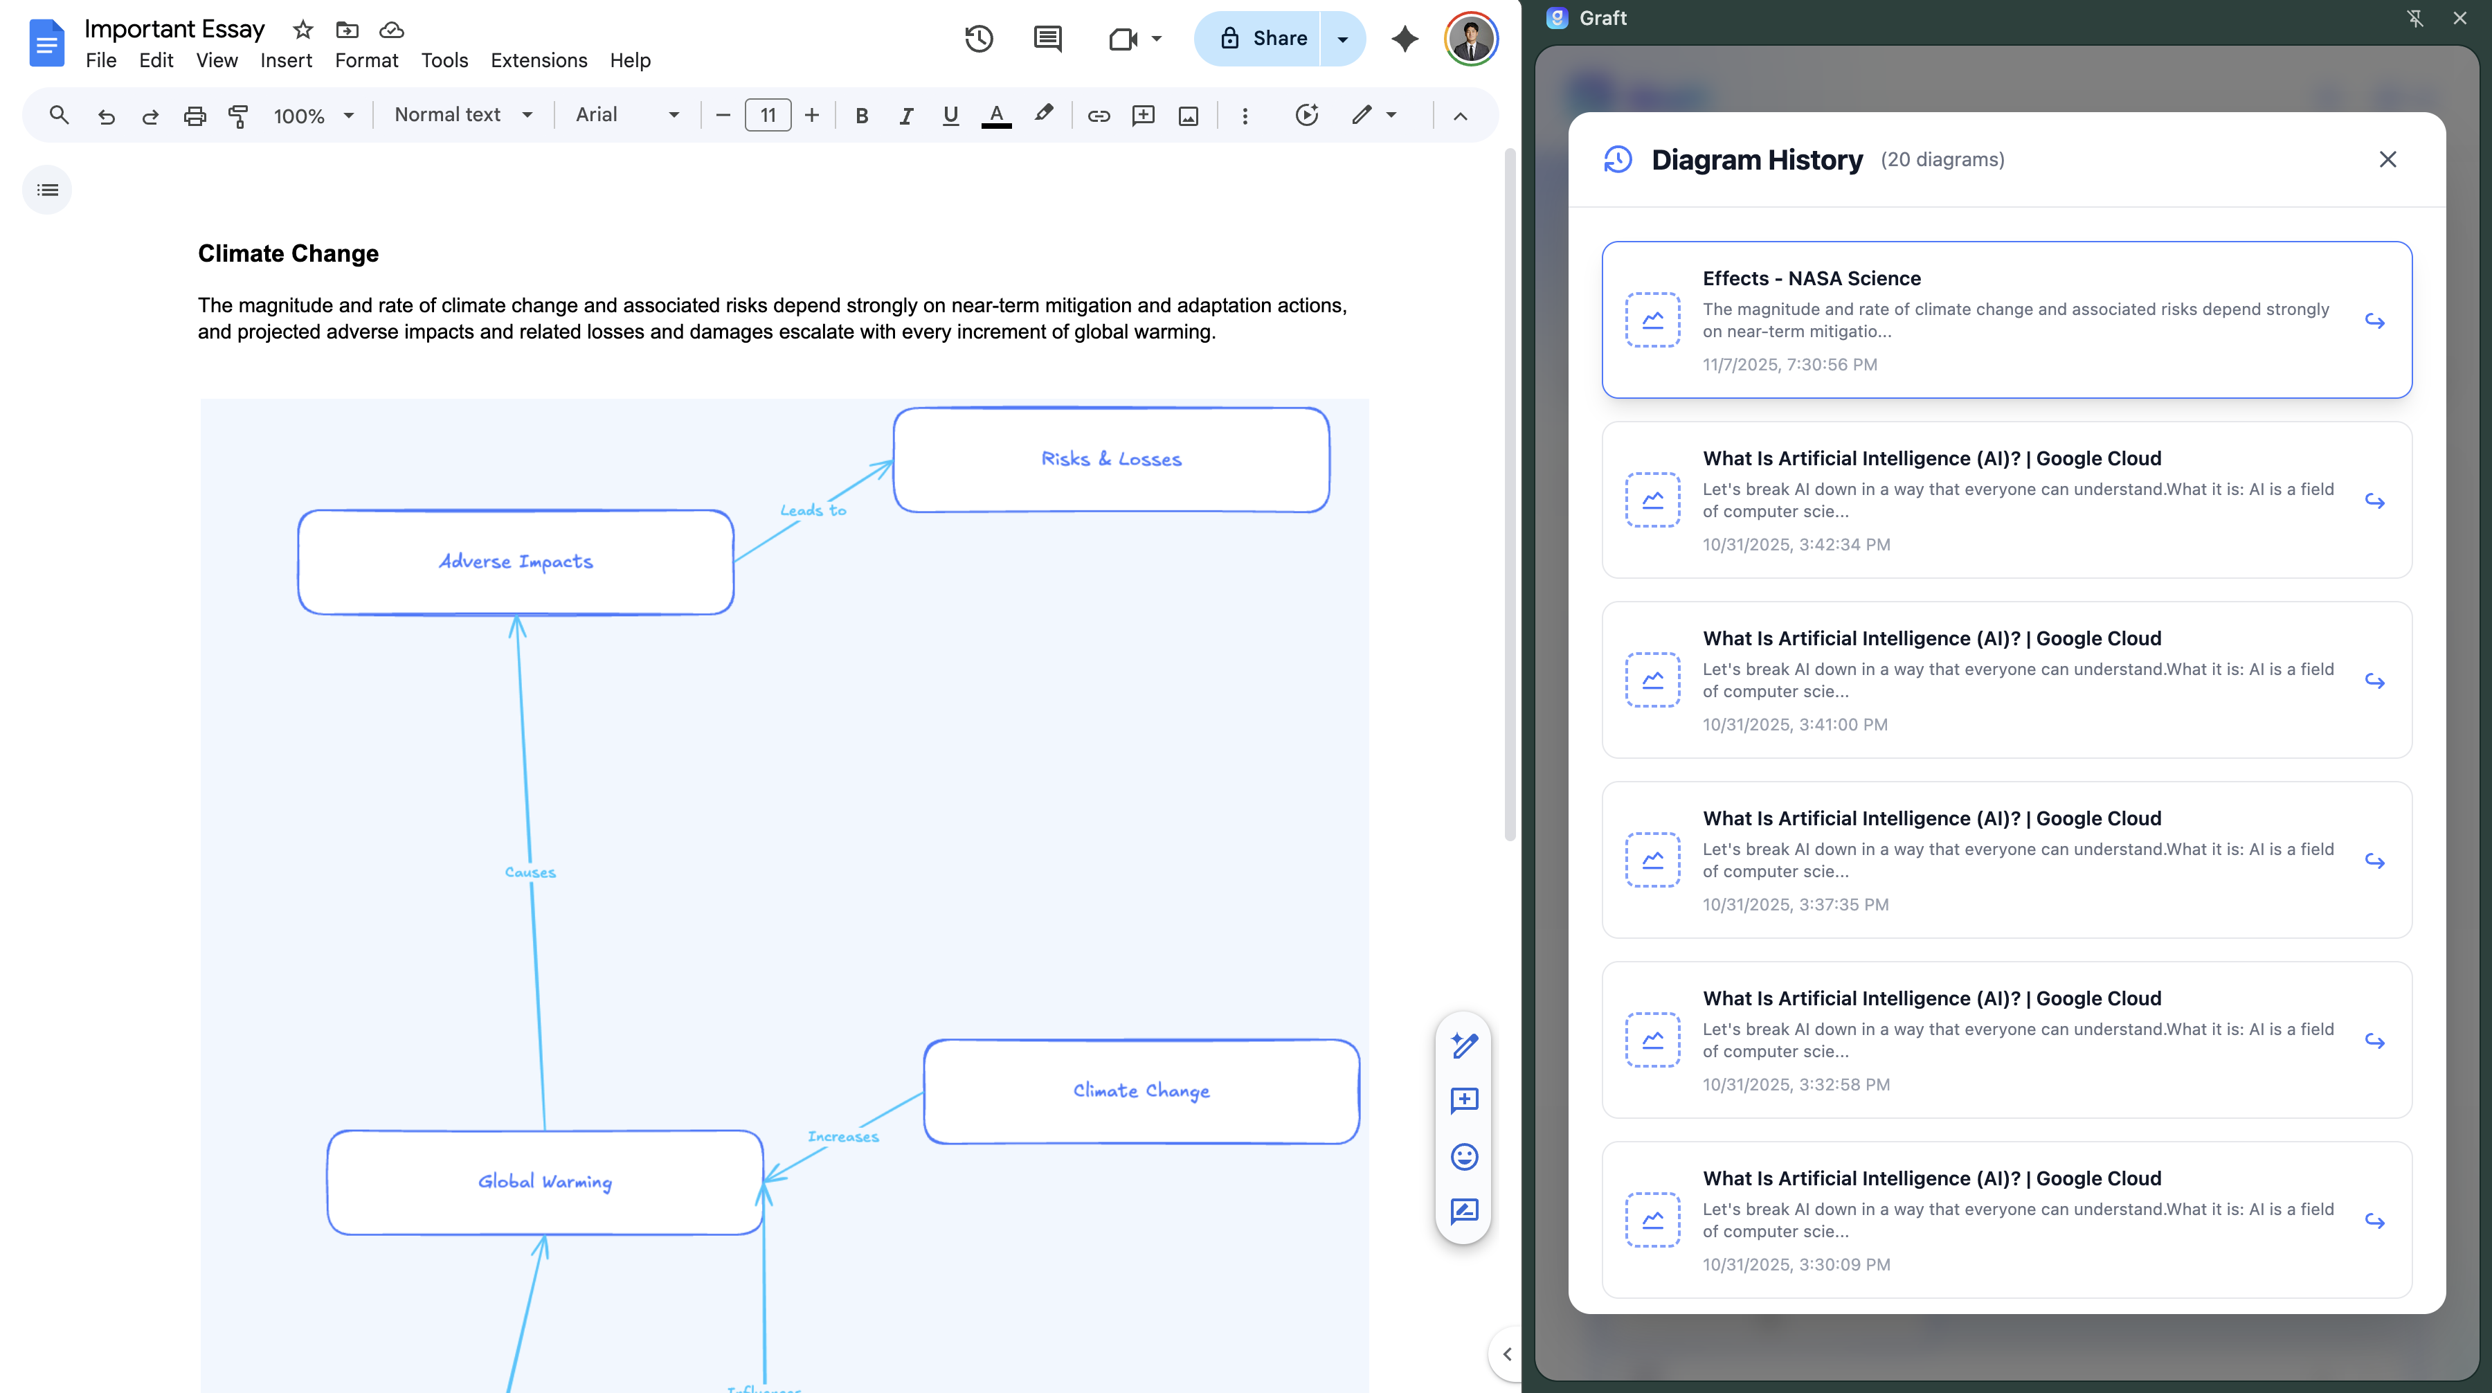Open version history clock icon

pyautogui.click(x=979, y=39)
